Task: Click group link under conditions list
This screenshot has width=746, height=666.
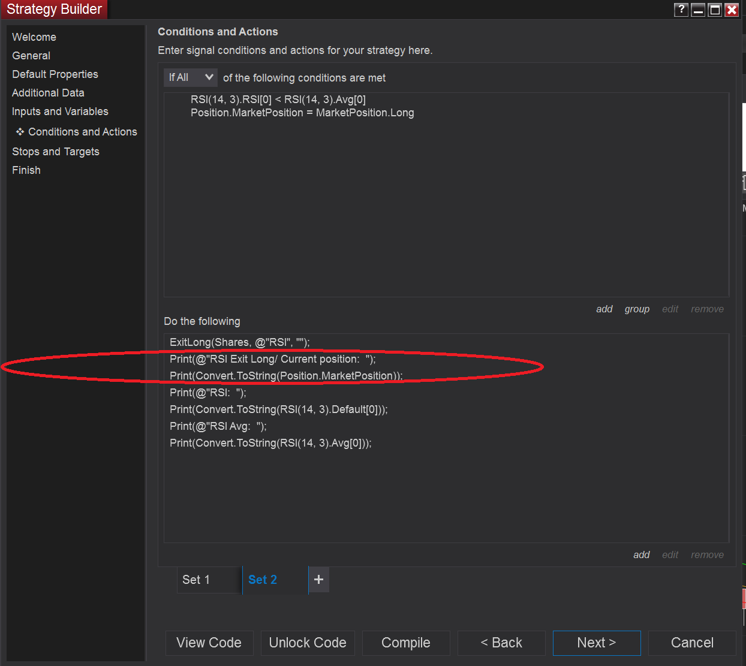Action: 637,309
